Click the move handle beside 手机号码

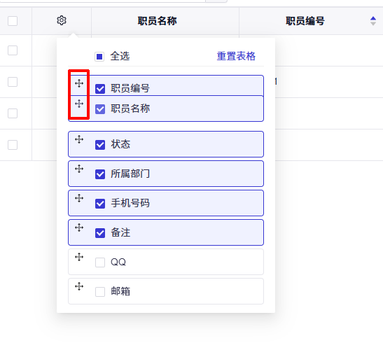(79, 198)
